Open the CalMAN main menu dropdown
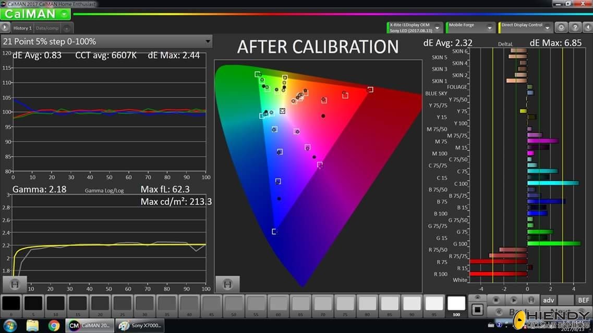 coord(35,15)
